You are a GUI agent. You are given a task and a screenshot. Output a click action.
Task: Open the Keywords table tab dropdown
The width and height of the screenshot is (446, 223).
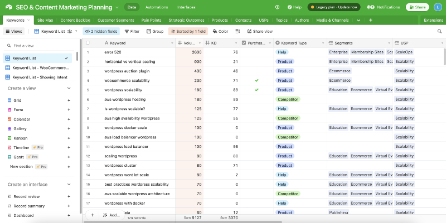point(28,20)
